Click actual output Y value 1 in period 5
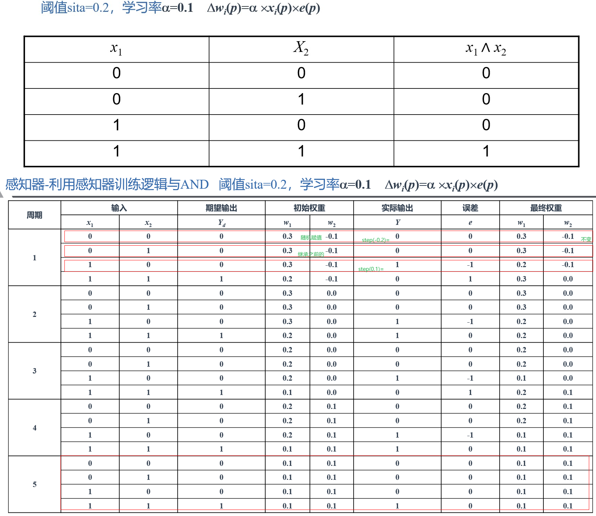The width and height of the screenshot is (596, 516). [397, 506]
